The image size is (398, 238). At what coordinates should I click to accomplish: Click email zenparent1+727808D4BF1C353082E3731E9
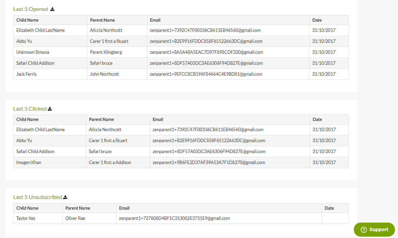(x=174, y=218)
